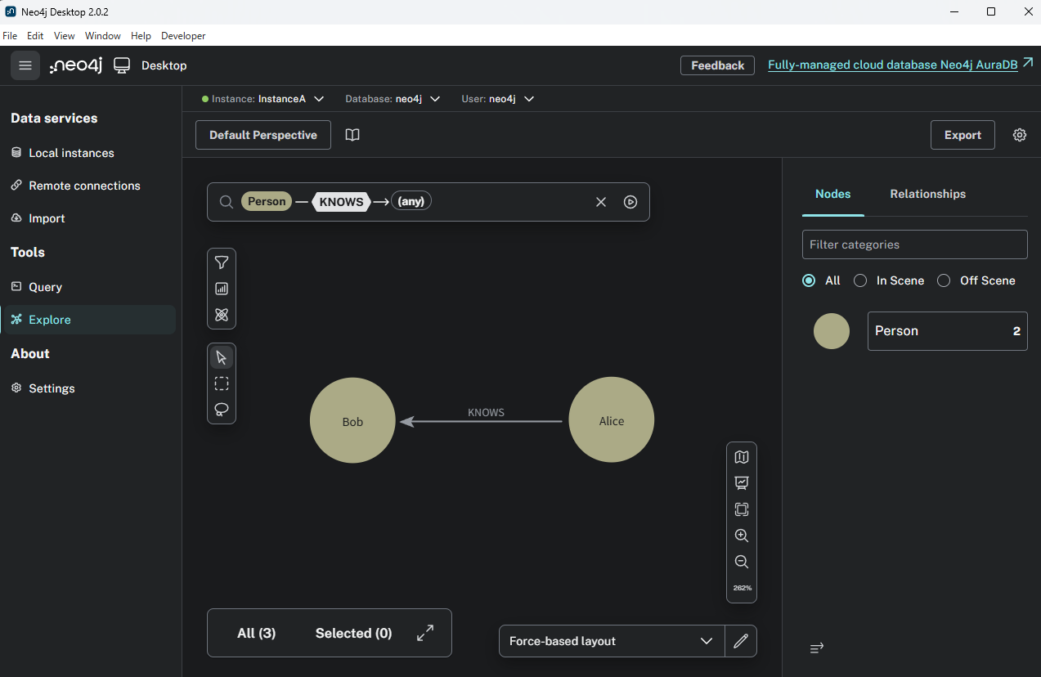Viewport: 1041px width, 677px height.
Task: Select the All radio button
Action: (x=809, y=280)
